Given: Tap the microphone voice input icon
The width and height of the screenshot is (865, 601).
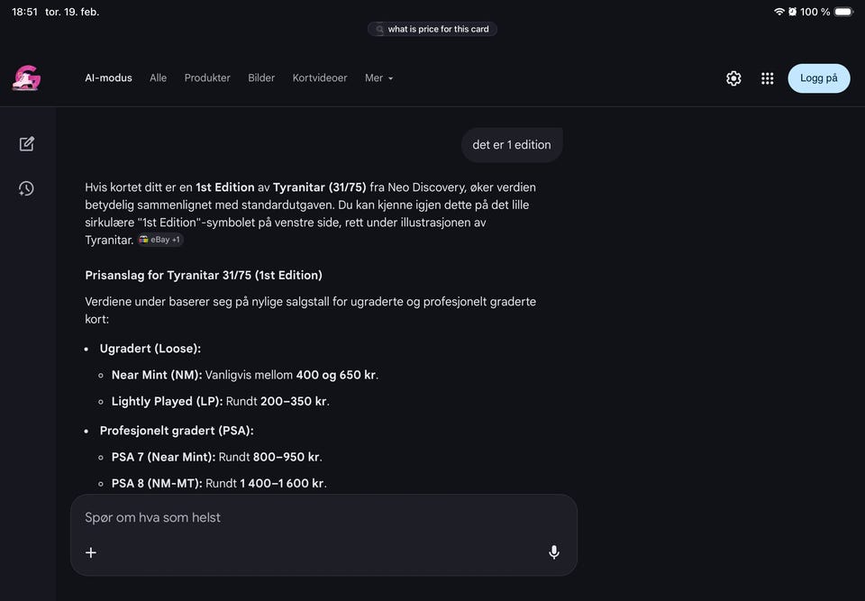Looking at the screenshot, I should [x=554, y=552].
